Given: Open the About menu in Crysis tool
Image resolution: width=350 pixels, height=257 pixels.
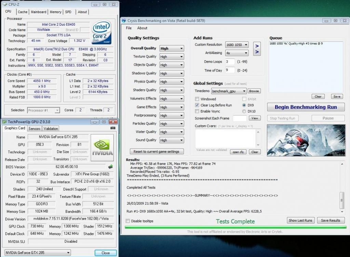Looking at the screenshot, I should point(142,28).
